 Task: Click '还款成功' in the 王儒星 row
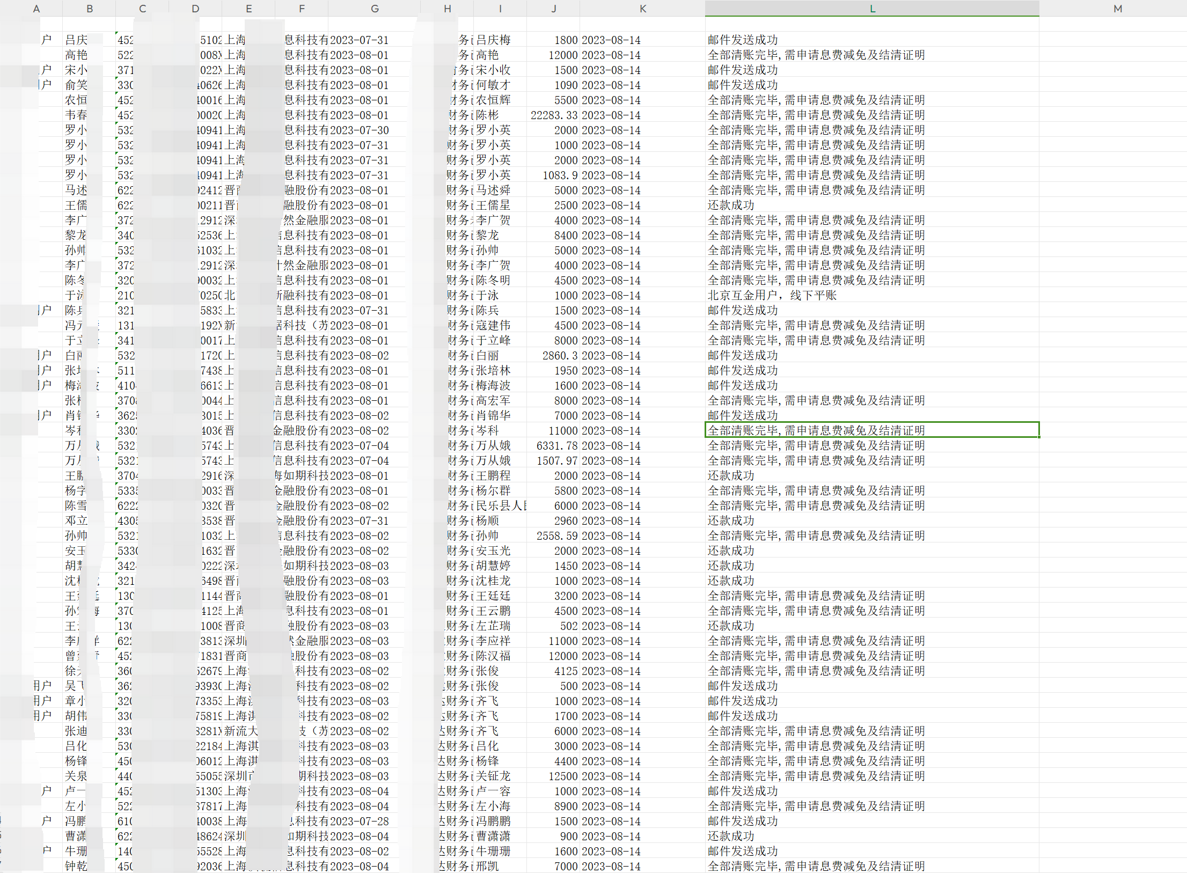click(872, 206)
